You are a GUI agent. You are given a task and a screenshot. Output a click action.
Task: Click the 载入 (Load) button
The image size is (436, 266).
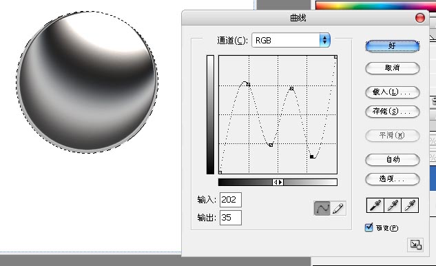[x=393, y=92]
